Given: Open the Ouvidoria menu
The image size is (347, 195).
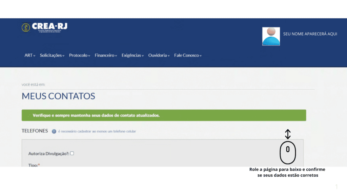Looking at the screenshot, I should pos(159,56).
